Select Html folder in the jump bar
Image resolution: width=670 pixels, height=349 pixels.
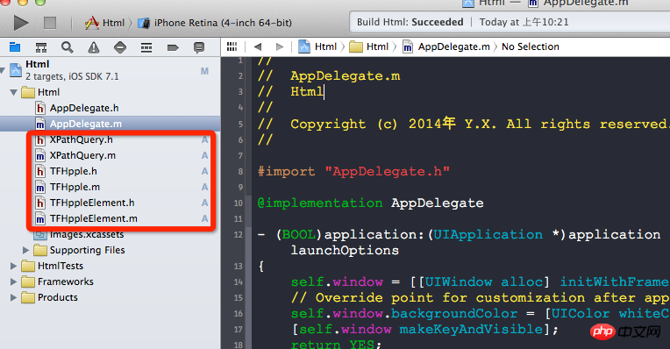point(368,46)
